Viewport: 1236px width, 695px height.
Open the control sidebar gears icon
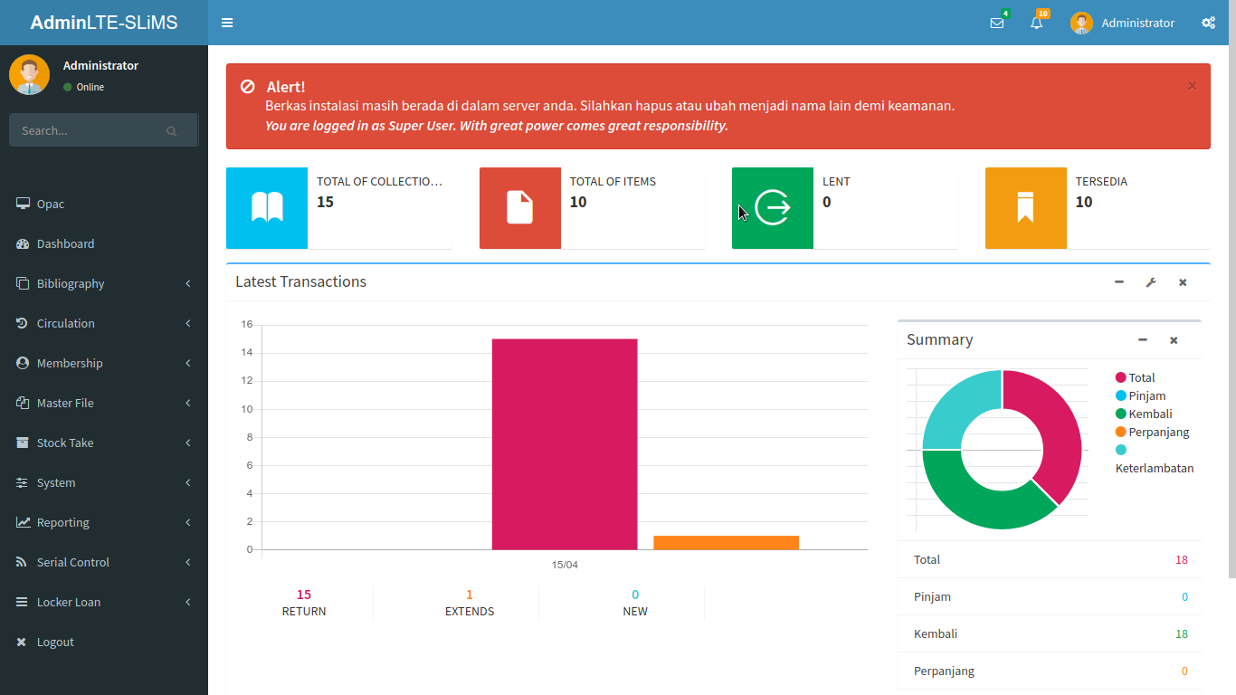pos(1208,24)
